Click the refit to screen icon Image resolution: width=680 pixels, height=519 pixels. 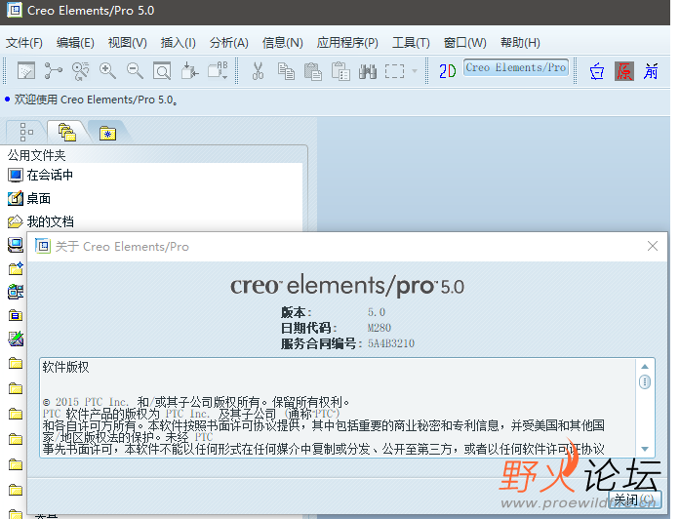coord(162,70)
